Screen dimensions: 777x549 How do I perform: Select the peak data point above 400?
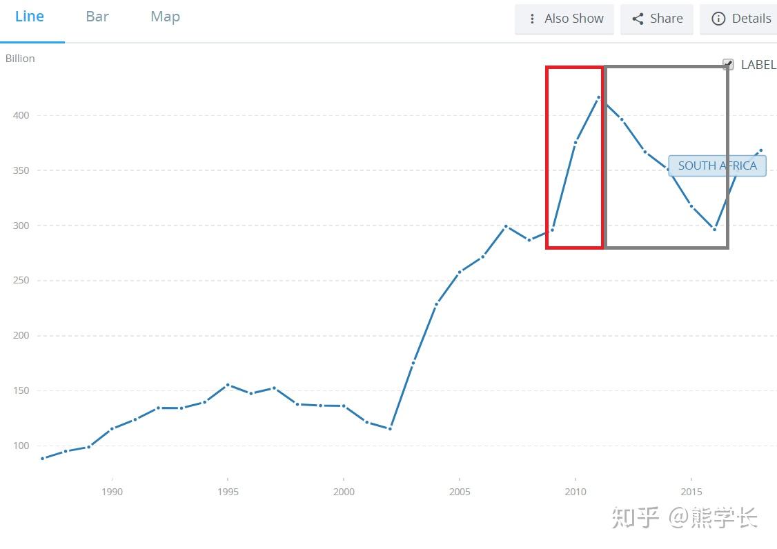coord(598,98)
